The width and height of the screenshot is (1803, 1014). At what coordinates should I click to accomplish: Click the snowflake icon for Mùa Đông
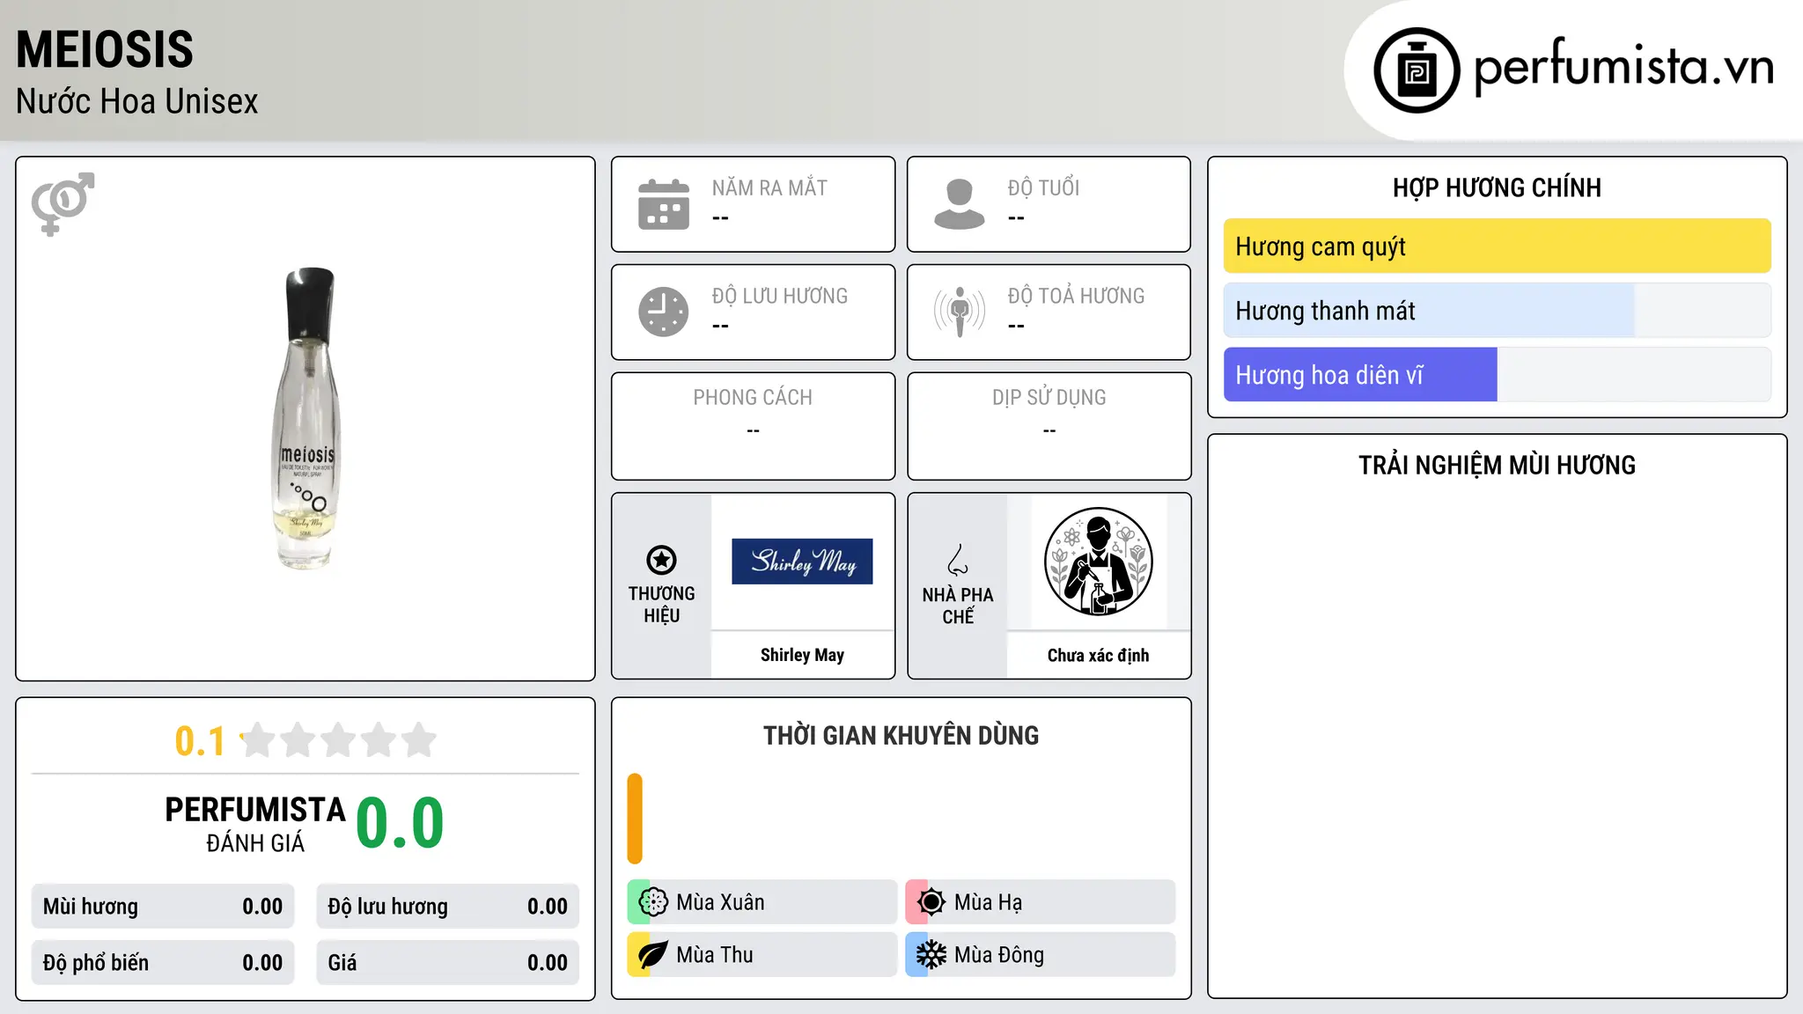point(931,955)
